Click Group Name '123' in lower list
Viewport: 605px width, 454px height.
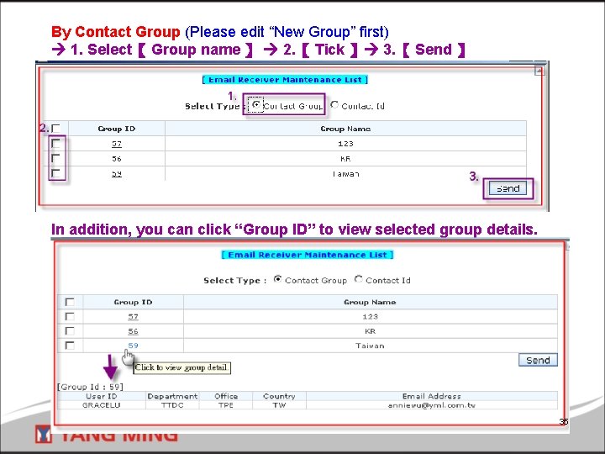click(370, 317)
